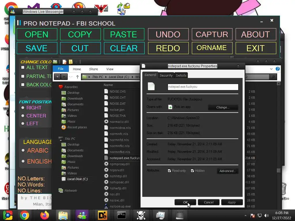
Task: Click the Explorer back arrow button
Action: pos(57,77)
